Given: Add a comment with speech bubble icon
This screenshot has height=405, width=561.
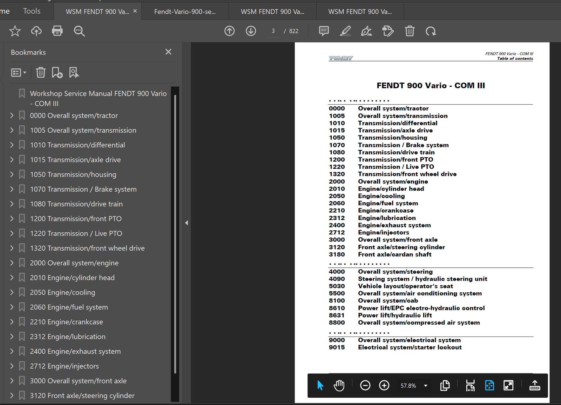Looking at the screenshot, I should pyautogui.click(x=324, y=31).
